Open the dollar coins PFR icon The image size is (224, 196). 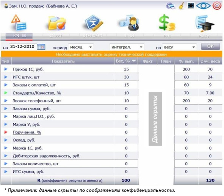click(x=167, y=22)
